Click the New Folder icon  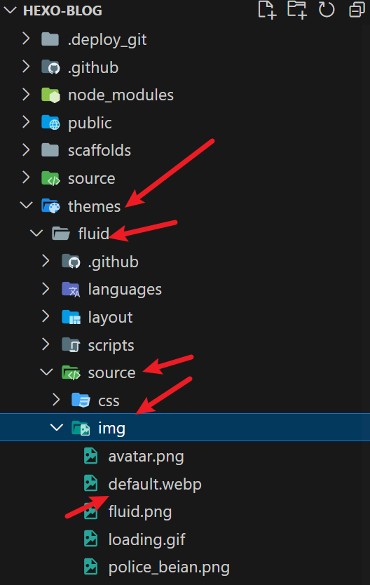[x=296, y=10]
